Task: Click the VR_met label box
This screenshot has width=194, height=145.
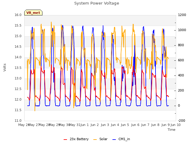Action: pyautogui.click(x=33, y=13)
